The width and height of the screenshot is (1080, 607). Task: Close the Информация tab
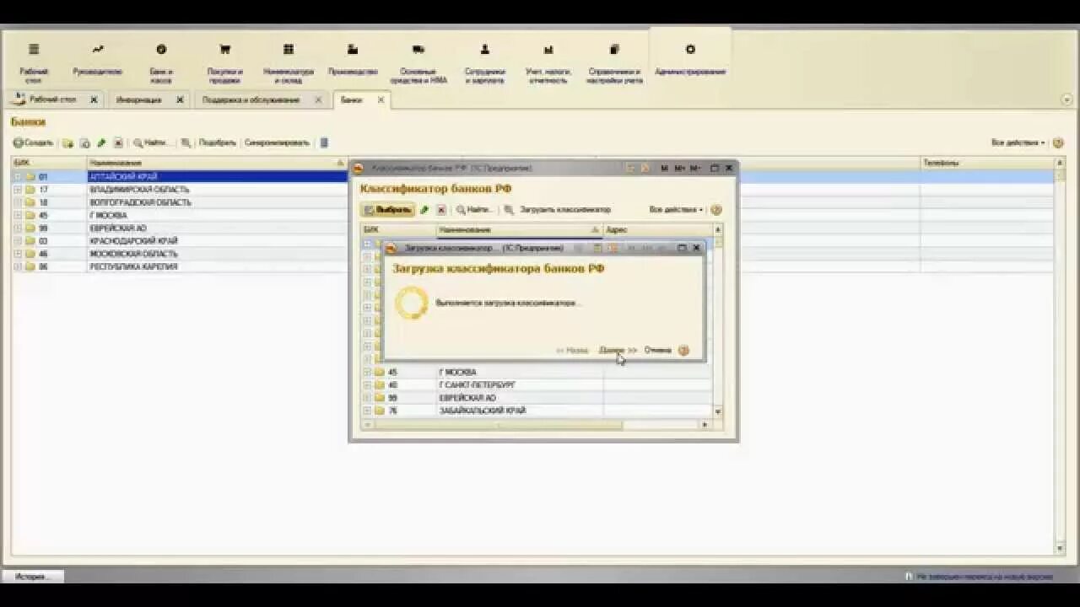tap(180, 99)
